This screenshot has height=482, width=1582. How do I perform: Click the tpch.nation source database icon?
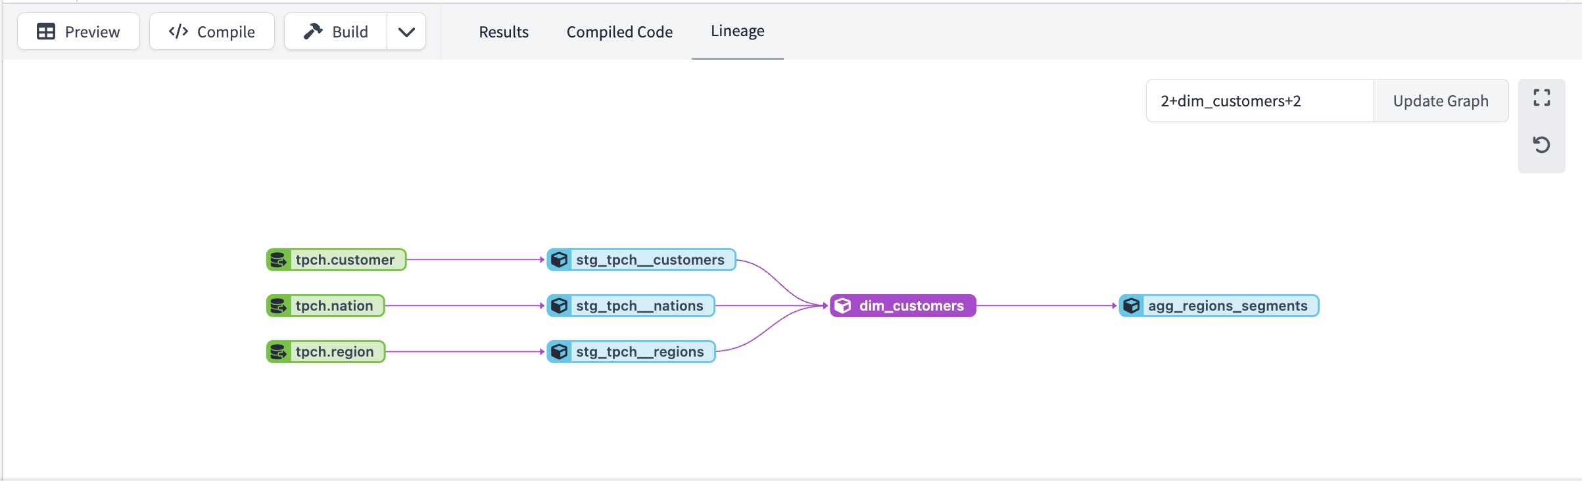279,306
